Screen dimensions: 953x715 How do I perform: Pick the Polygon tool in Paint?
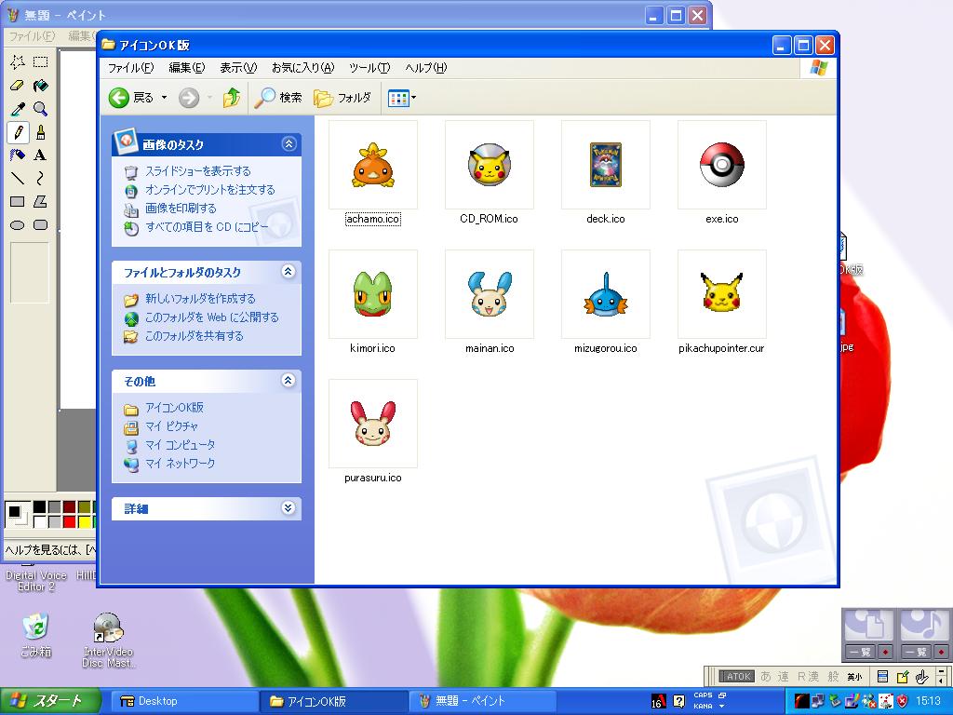(41, 202)
